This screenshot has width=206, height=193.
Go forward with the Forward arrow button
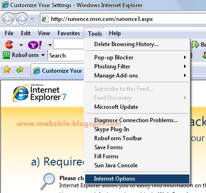tap(22, 19)
